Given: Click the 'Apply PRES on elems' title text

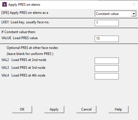Looking at the screenshot, I should 24,5.
